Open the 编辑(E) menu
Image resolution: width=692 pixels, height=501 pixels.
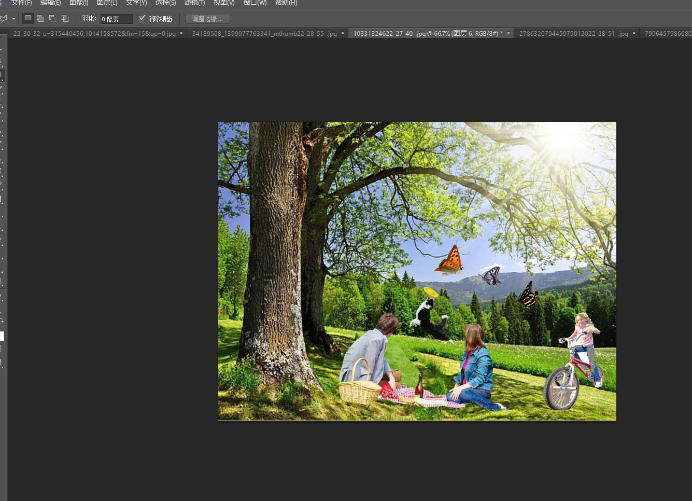coord(50,3)
